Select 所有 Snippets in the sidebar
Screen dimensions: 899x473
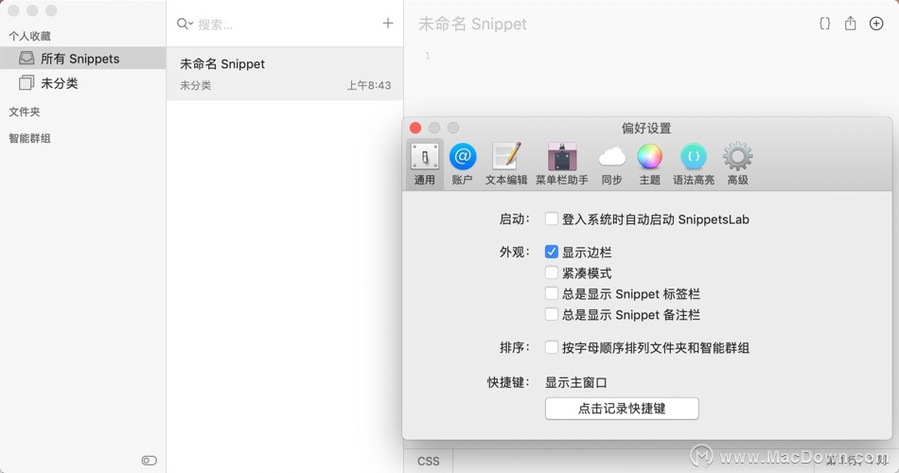83,59
